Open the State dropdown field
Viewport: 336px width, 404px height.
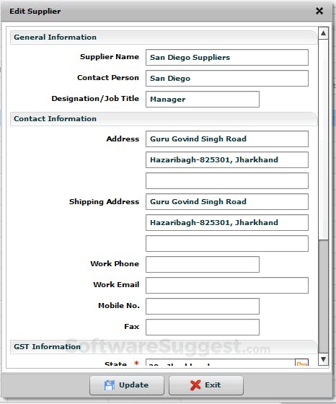click(x=221, y=362)
